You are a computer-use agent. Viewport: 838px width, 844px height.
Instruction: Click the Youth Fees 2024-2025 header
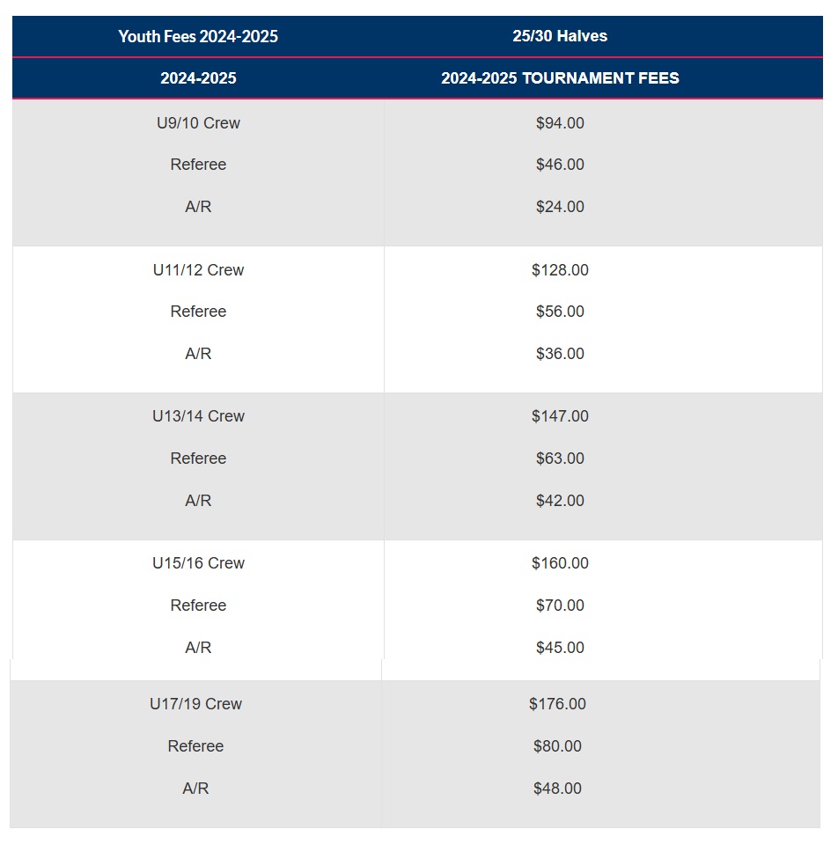coord(198,36)
